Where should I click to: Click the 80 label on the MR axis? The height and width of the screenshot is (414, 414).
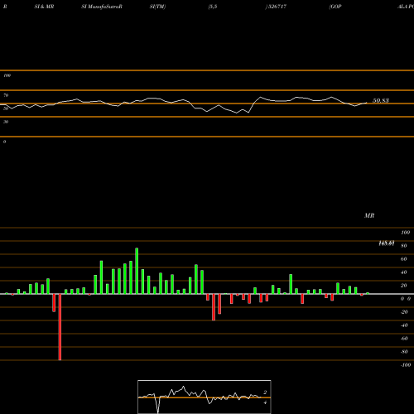(x=404, y=246)
